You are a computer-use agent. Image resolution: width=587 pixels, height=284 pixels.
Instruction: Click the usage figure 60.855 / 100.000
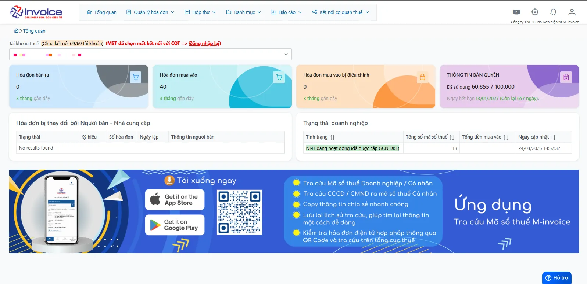click(493, 87)
